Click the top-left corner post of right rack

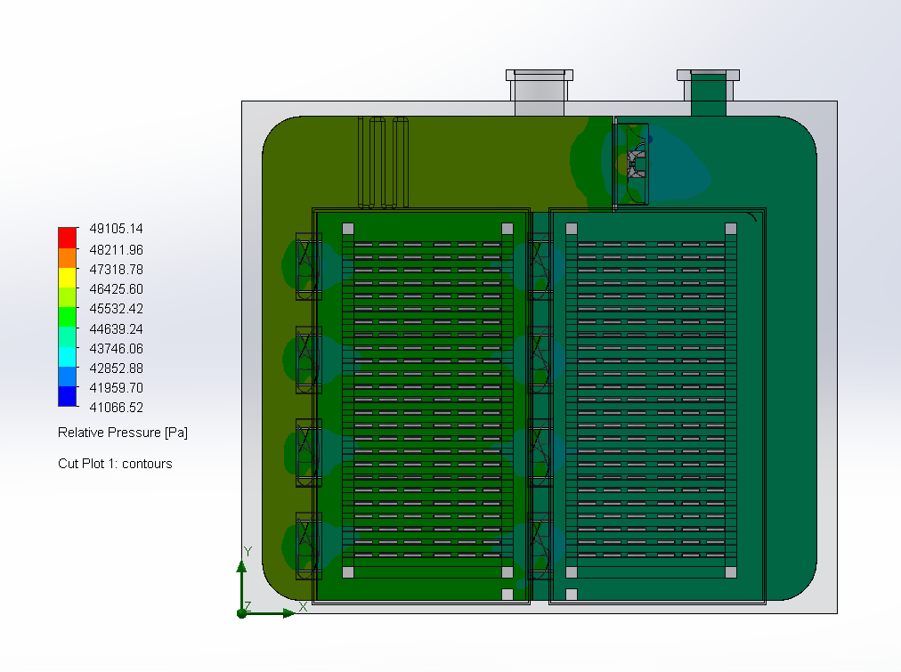tap(572, 228)
